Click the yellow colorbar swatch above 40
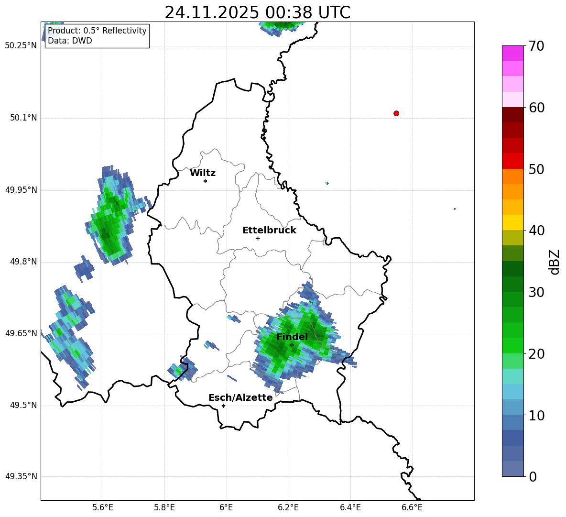566x517 pixels. pos(512,222)
